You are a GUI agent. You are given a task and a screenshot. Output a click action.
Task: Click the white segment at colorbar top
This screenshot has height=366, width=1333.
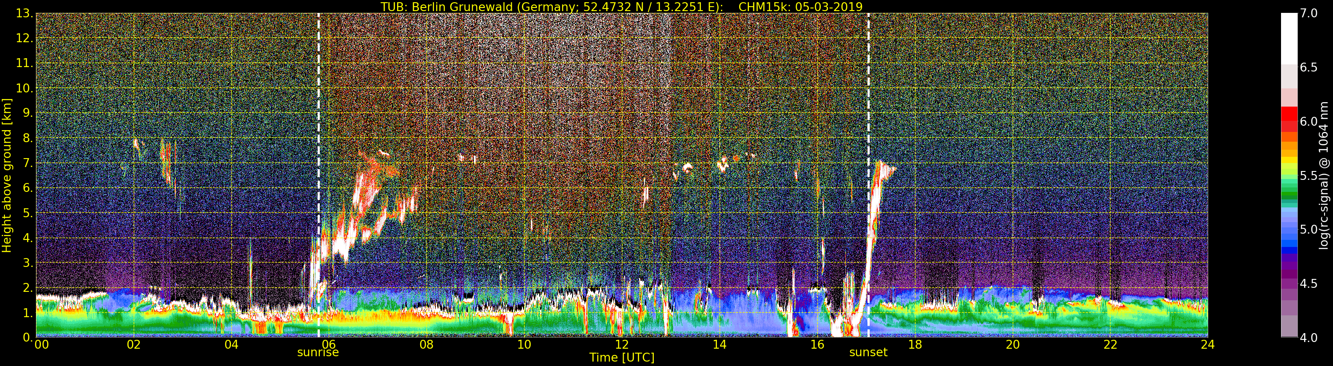point(1289,39)
